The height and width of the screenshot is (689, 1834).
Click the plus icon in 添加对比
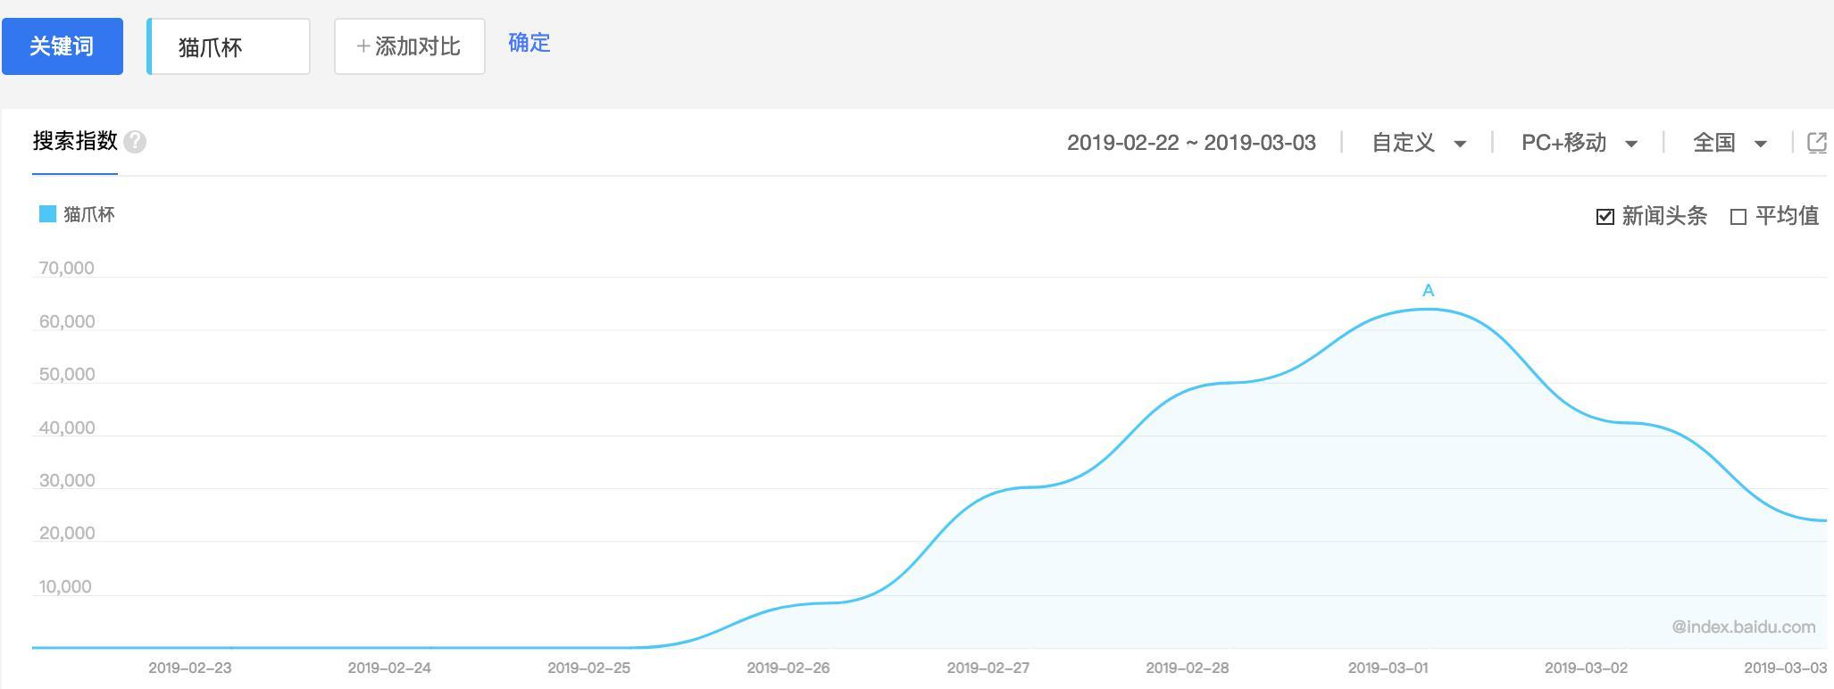pos(363,46)
